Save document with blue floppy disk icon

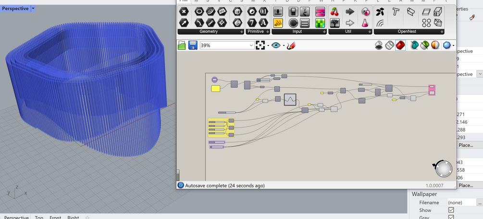click(x=193, y=46)
